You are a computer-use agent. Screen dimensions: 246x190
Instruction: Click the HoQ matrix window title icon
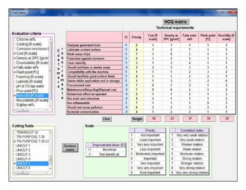pos(10,13)
